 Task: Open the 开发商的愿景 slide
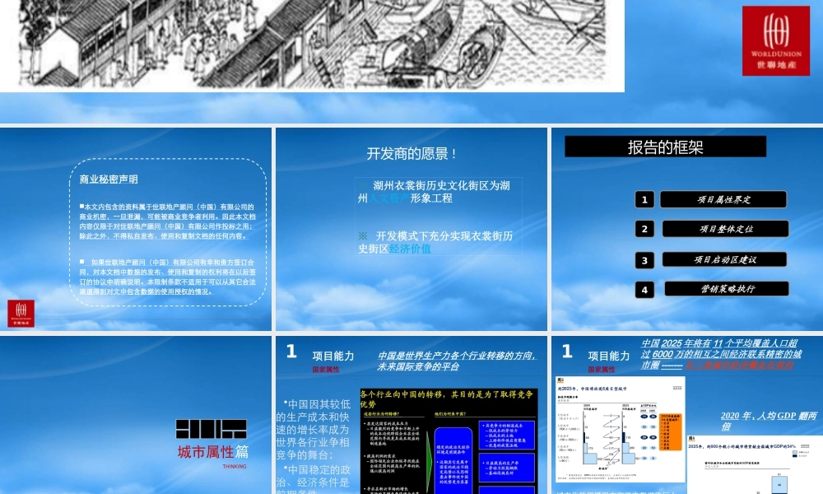[x=411, y=229]
